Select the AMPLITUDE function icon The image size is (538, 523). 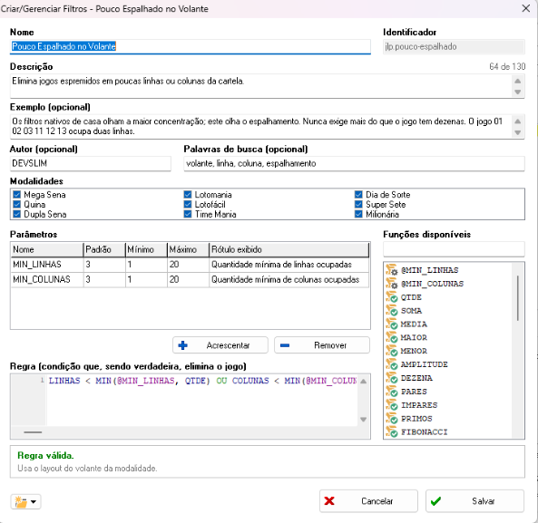392,364
